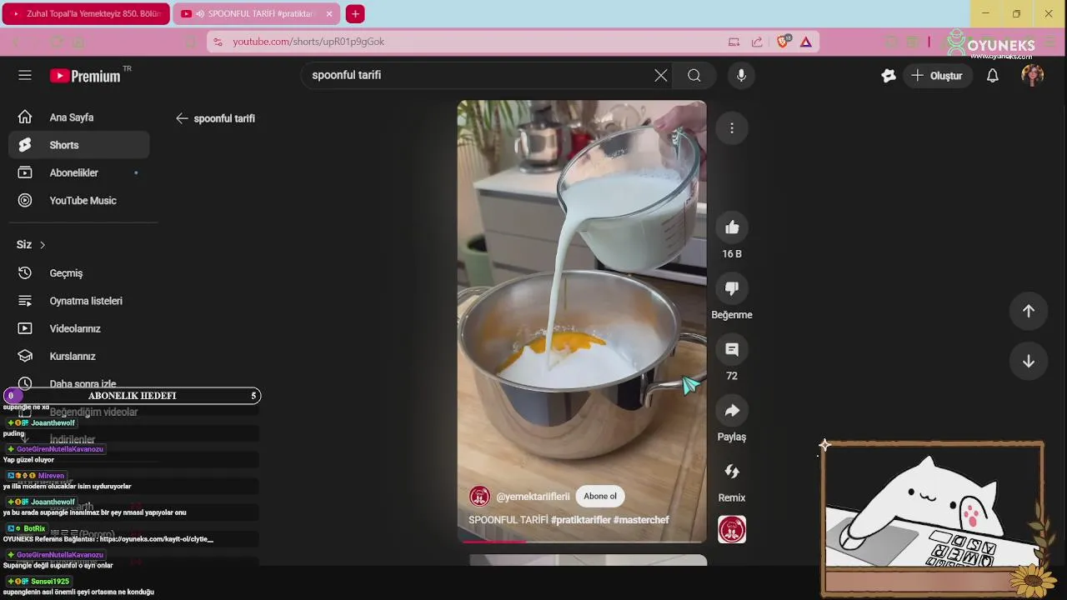
Task: Maximize or restore the browser window
Action: [1016, 13]
